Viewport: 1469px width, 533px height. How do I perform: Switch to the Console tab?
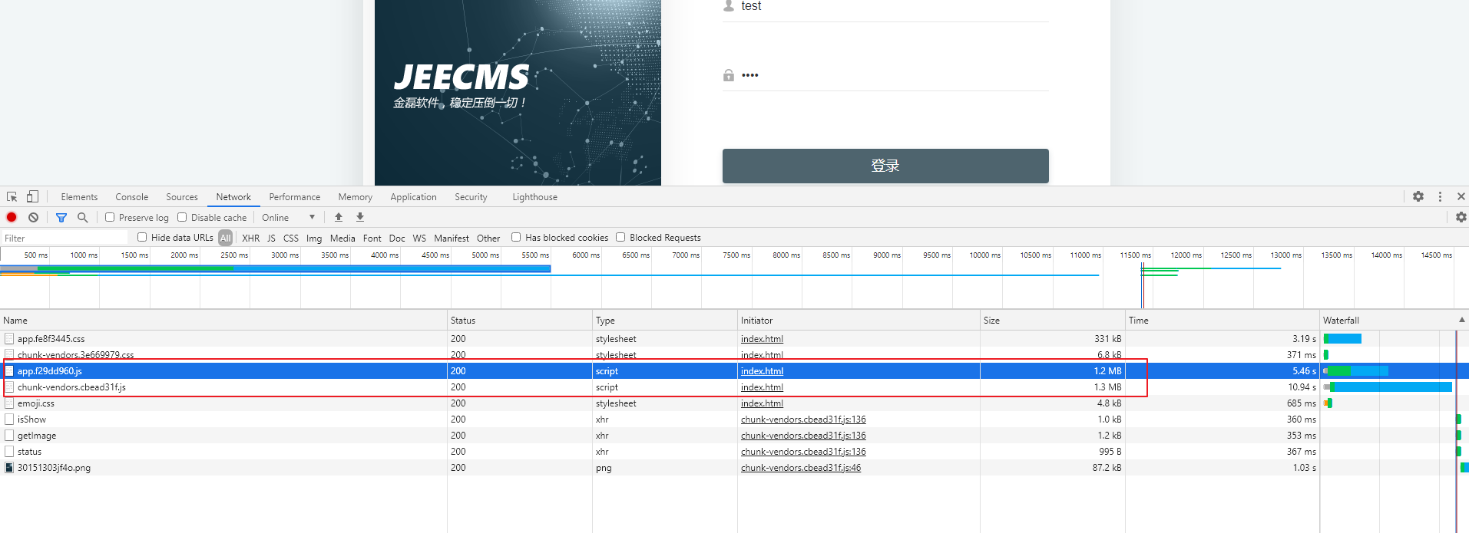tap(132, 197)
